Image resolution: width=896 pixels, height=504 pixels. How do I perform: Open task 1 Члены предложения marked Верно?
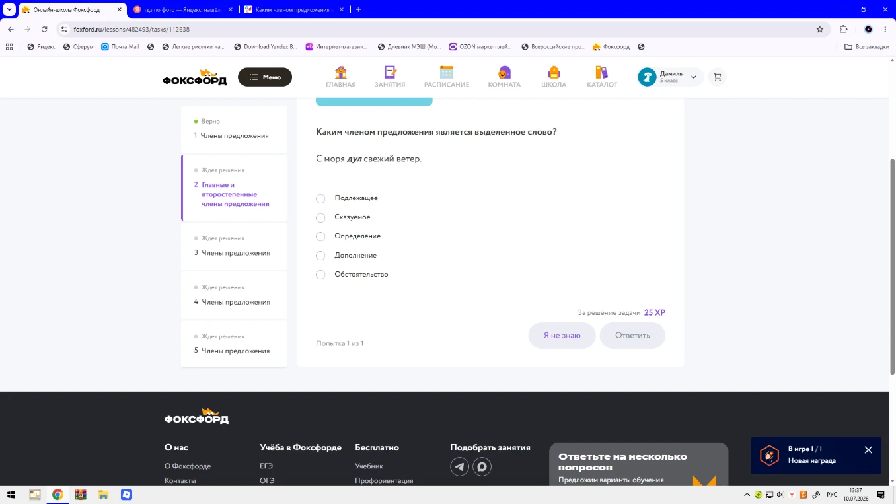coord(234,129)
